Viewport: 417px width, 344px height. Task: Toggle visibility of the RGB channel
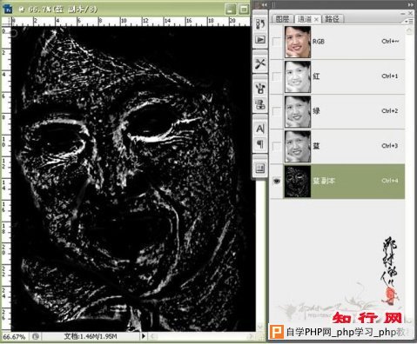tap(277, 42)
